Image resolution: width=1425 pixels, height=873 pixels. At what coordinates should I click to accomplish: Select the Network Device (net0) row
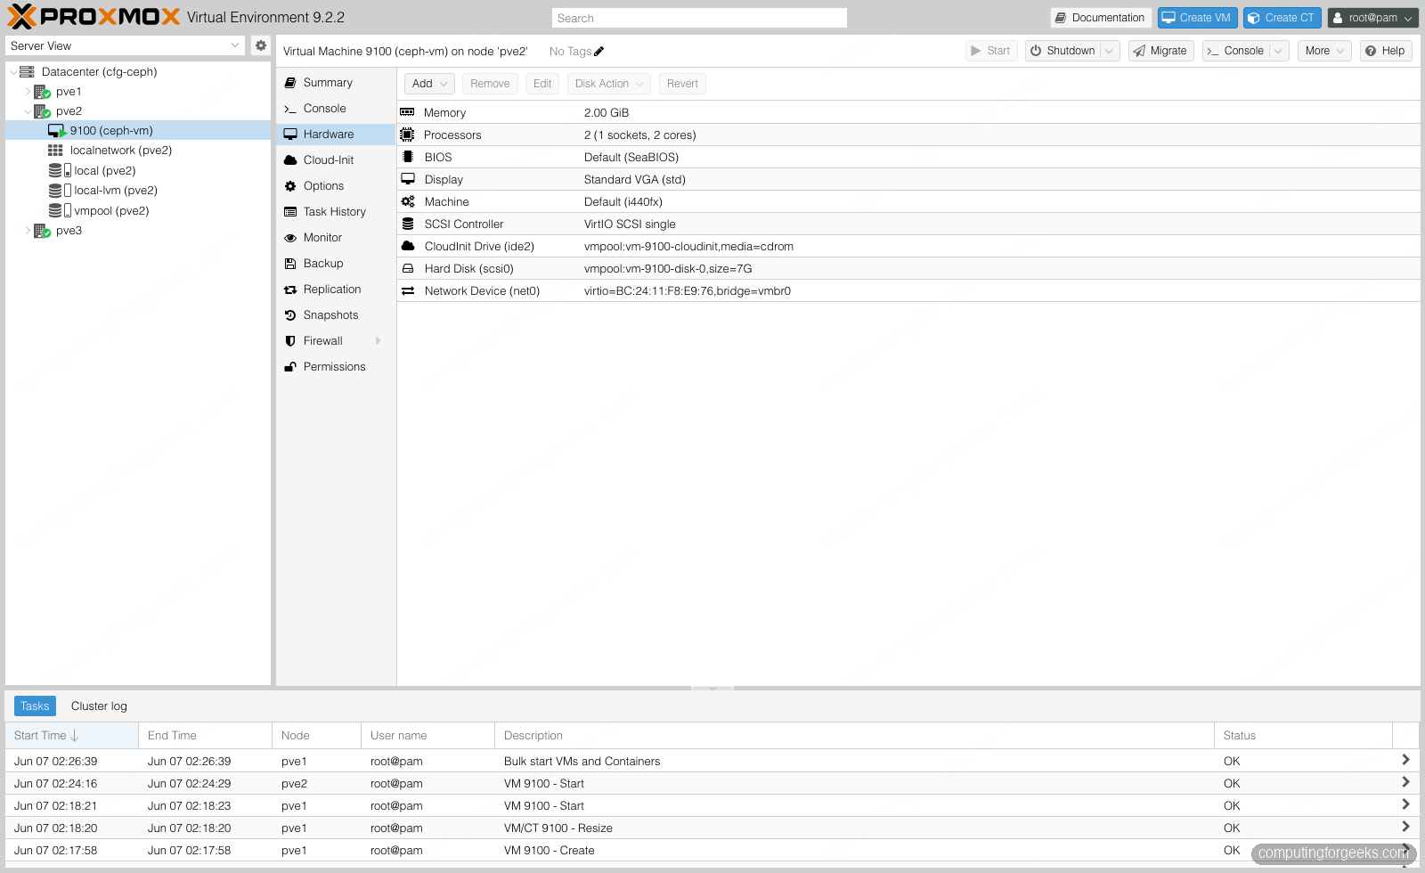(908, 290)
